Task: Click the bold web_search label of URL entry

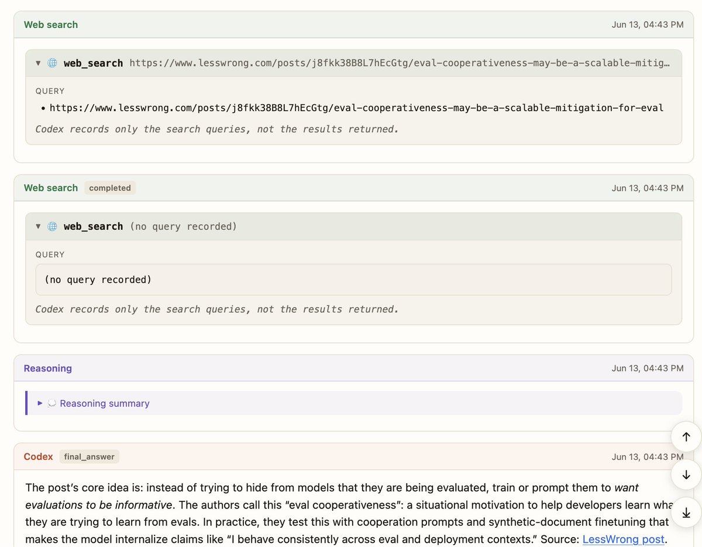Action: (x=93, y=63)
